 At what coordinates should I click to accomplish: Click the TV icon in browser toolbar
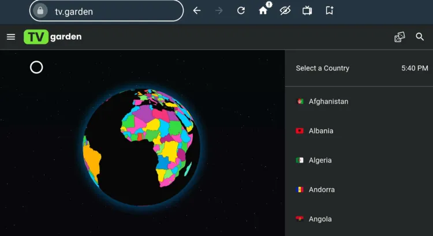click(307, 11)
